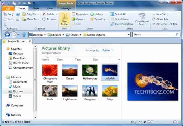Click Invert Selection

pyautogui.click(x=122, y=24)
